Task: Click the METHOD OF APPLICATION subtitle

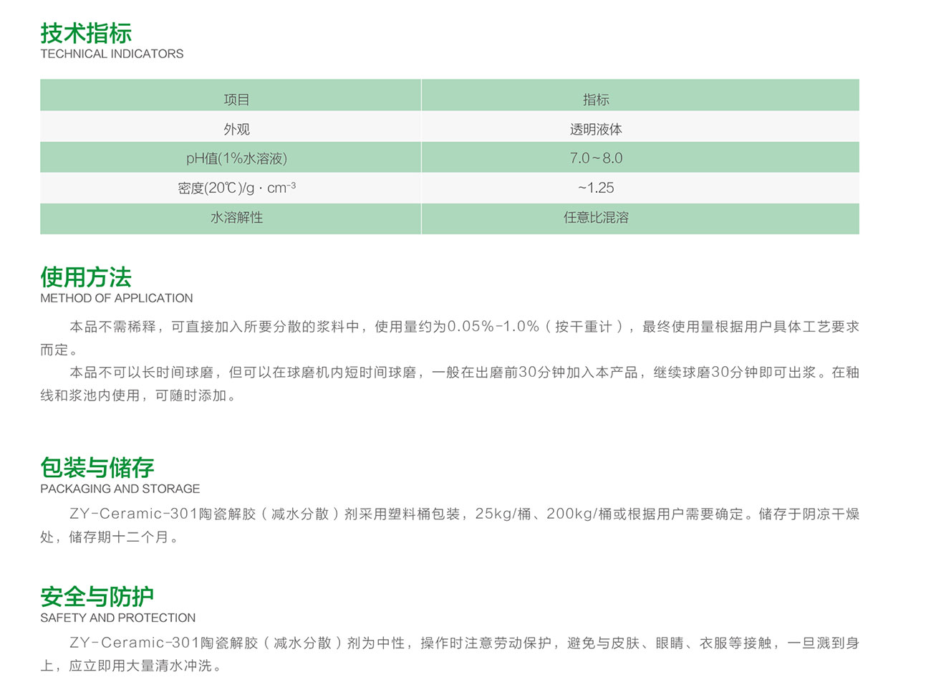Action: 117,298
